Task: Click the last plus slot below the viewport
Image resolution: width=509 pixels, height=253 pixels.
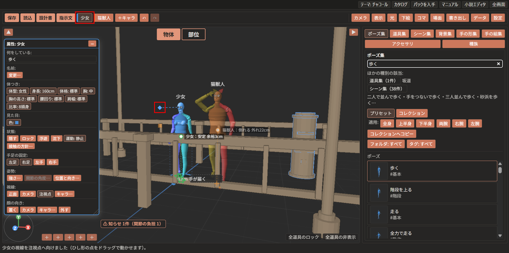Action: tap(92, 237)
